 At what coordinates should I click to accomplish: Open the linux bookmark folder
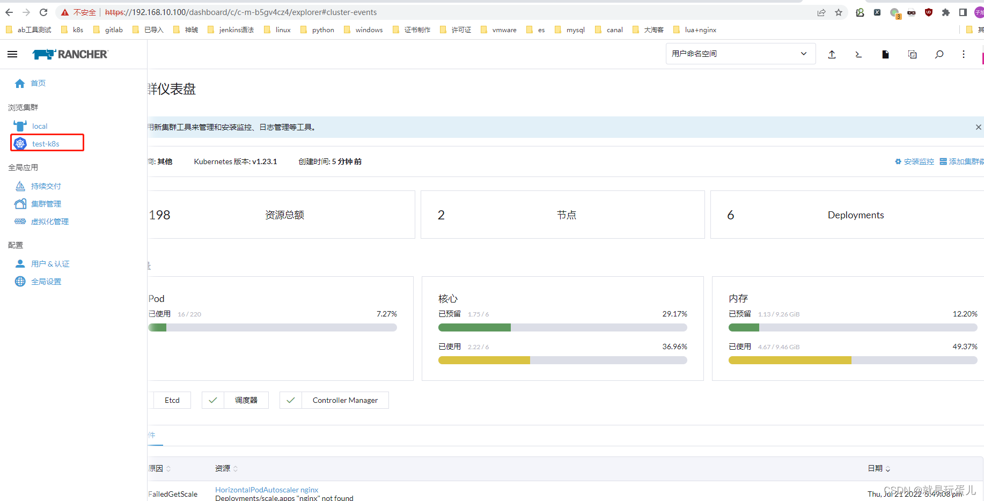pyautogui.click(x=277, y=30)
